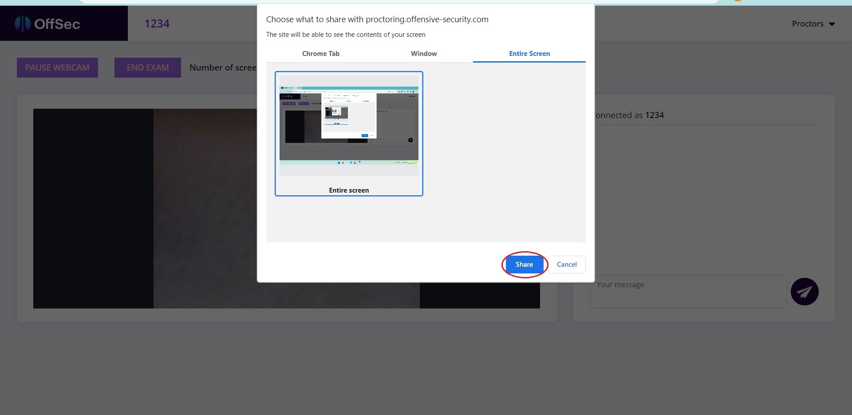Image resolution: width=852 pixels, height=415 pixels.
Task: Click the Share button in the dialog
Action: point(524,265)
